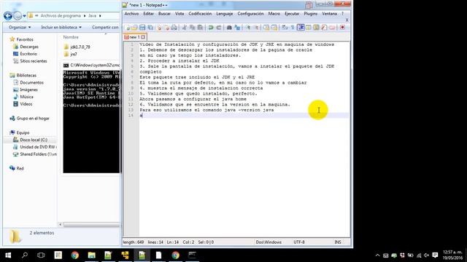
Task: Open the Vista menu
Action: 180,14
